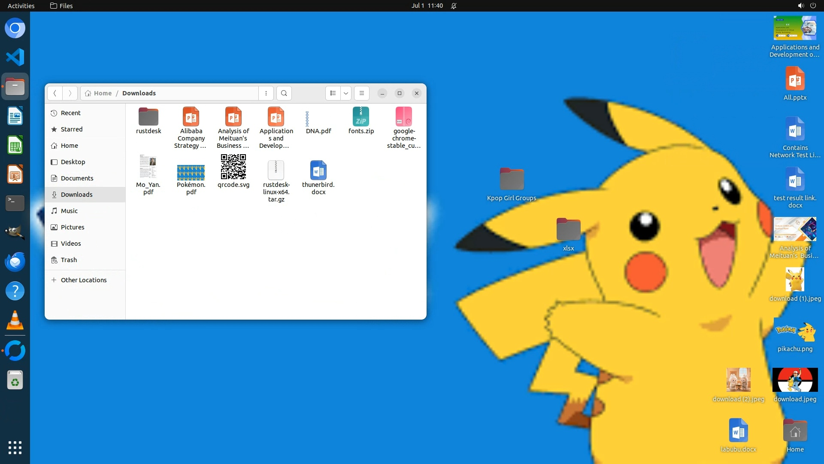The width and height of the screenshot is (824, 464).
Task: Open the hamburger main menu in Files
Action: [361, 93]
